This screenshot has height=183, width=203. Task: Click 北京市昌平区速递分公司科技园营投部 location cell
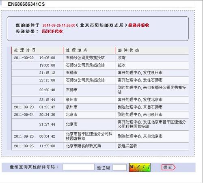coord(89,136)
